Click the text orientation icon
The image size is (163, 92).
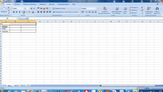48,8
